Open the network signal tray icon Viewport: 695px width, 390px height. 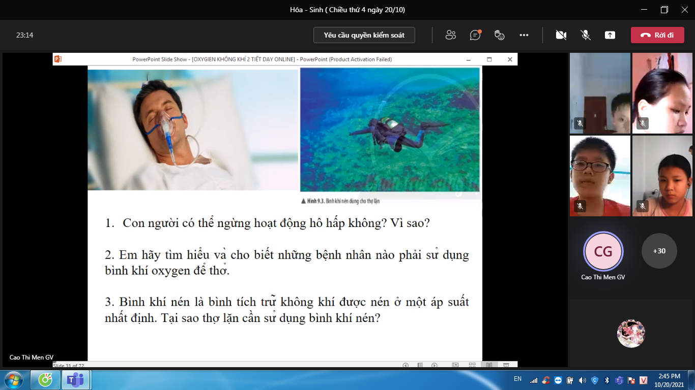(x=534, y=380)
